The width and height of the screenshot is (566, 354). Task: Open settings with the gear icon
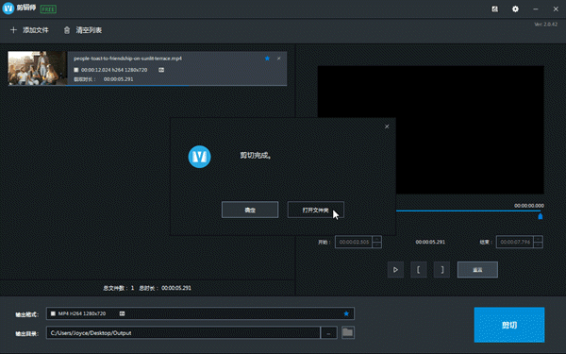tap(515, 9)
